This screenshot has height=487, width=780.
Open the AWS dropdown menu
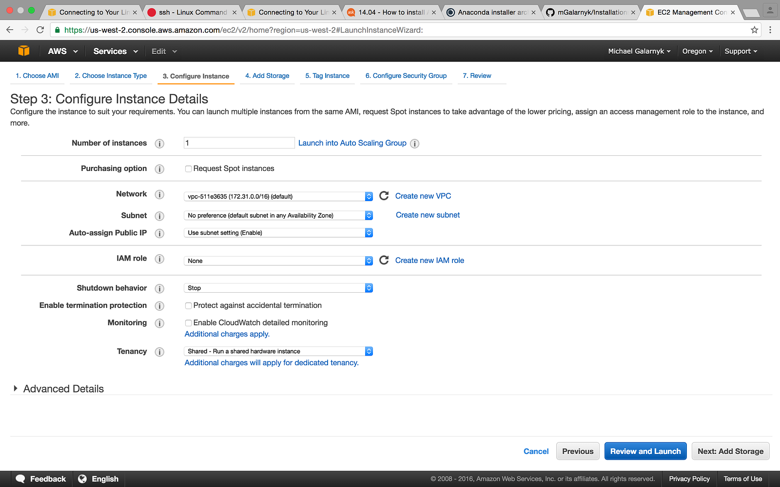pos(63,51)
